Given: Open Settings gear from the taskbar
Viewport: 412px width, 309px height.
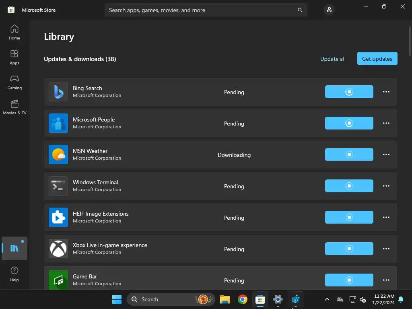Looking at the screenshot, I should (x=278, y=299).
